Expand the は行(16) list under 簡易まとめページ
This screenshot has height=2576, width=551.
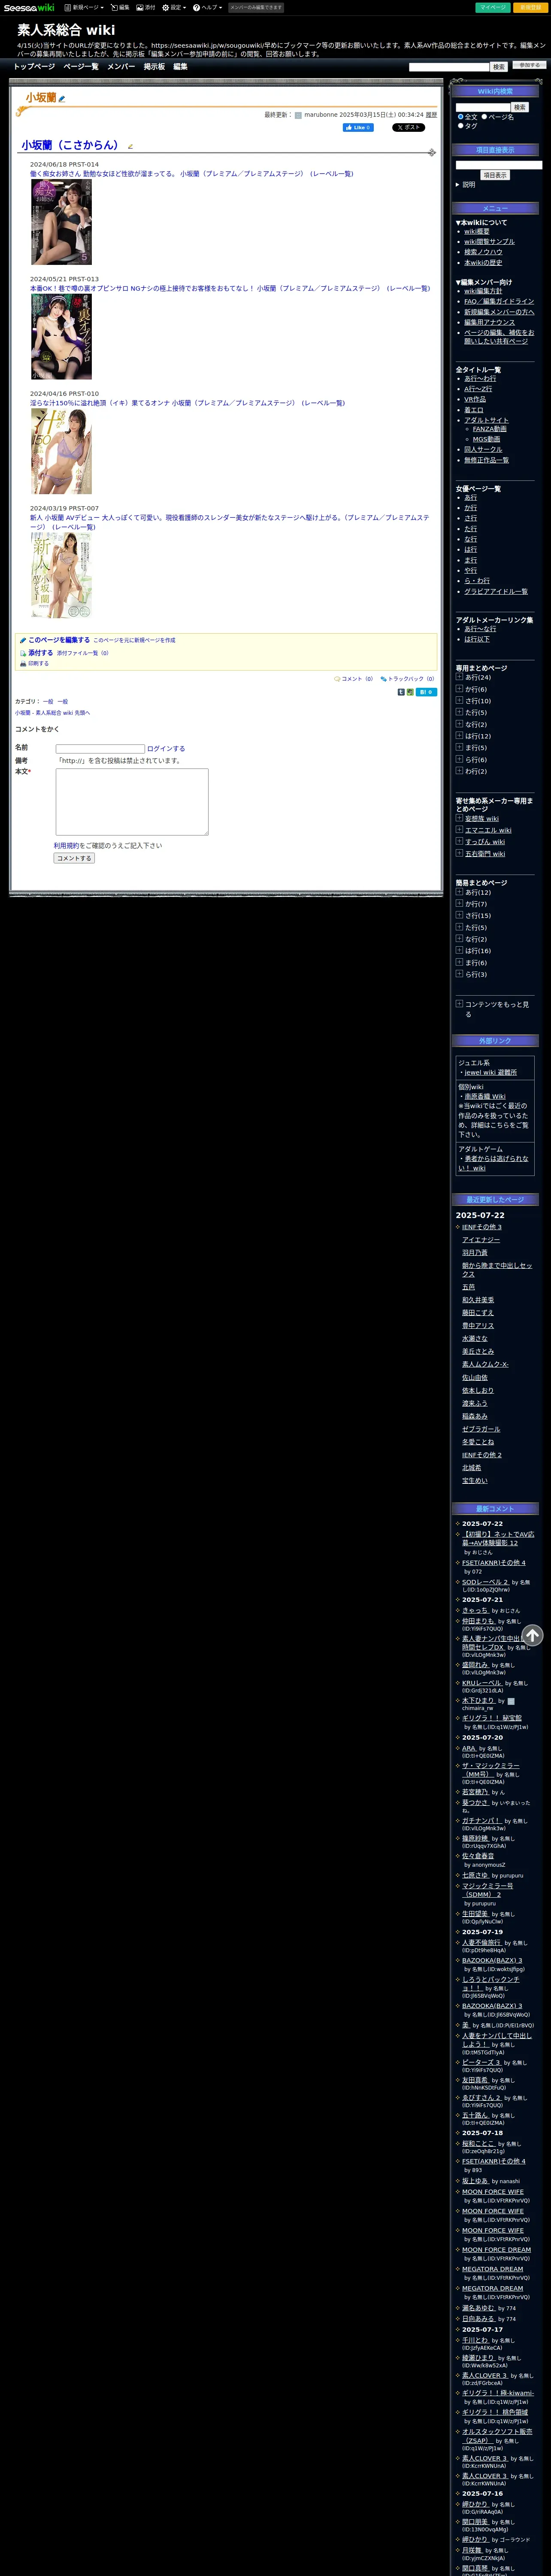pyautogui.click(x=459, y=951)
